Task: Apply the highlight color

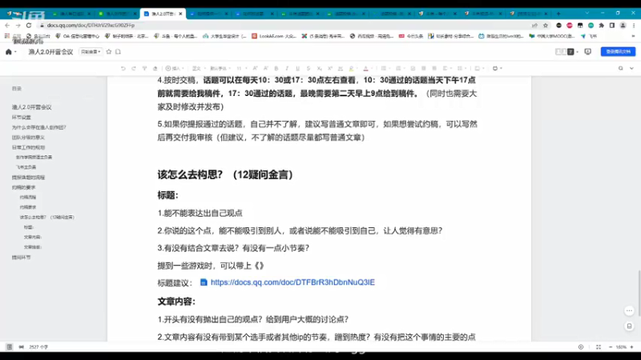Action: click(x=351, y=69)
